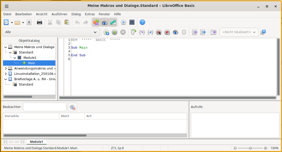This screenshot has width=282, height=152.
Task: Open the Nicht lokalisiert language dropdown
Action: pos(239,32)
